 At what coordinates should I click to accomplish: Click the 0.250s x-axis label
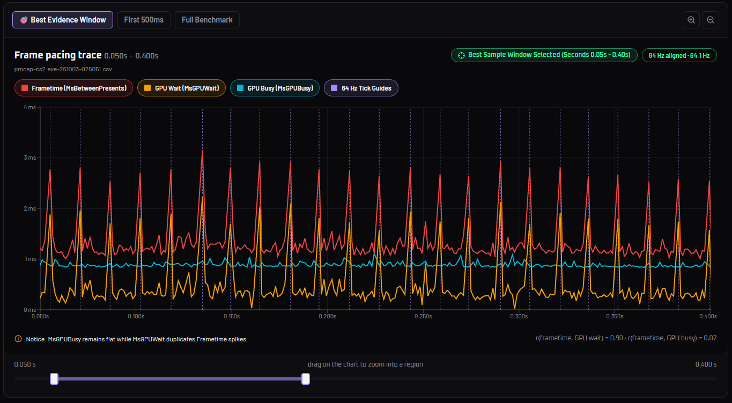tap(423, 316)
